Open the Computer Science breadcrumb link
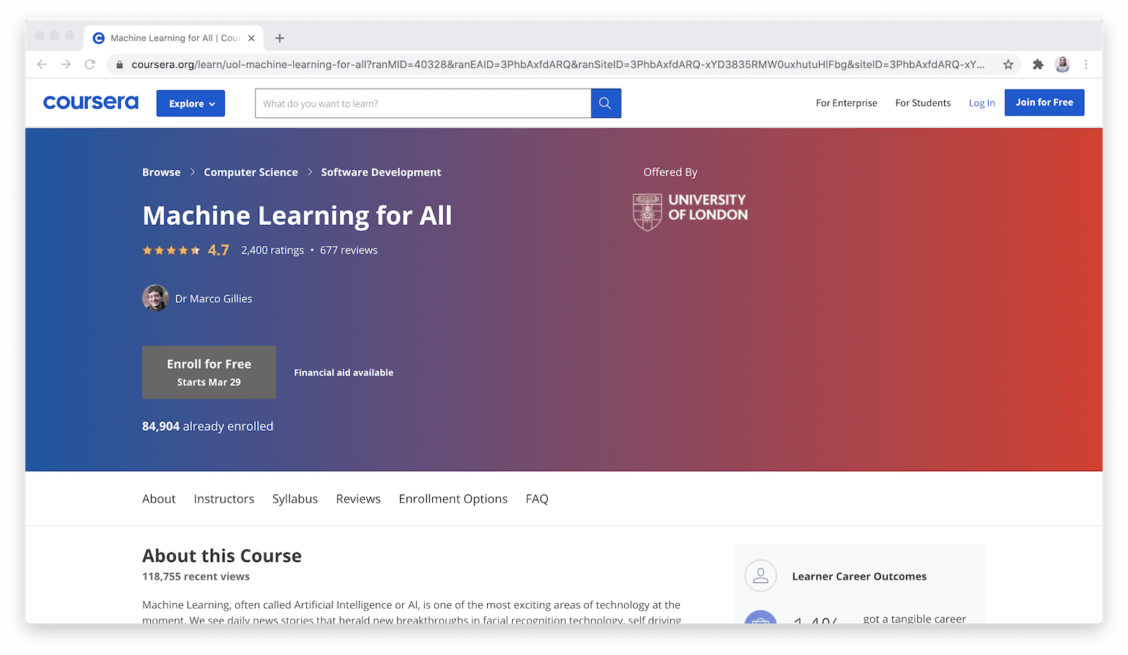 (251, 171)
